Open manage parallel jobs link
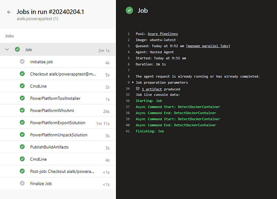 (208, 46)
